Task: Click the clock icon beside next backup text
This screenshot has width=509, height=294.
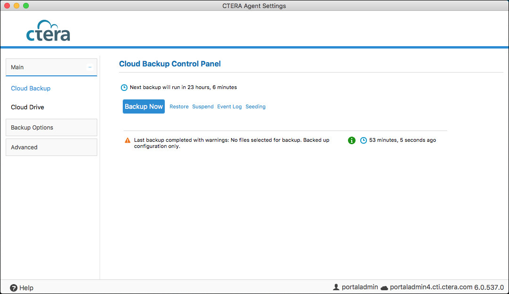Action: click(124, 88)
